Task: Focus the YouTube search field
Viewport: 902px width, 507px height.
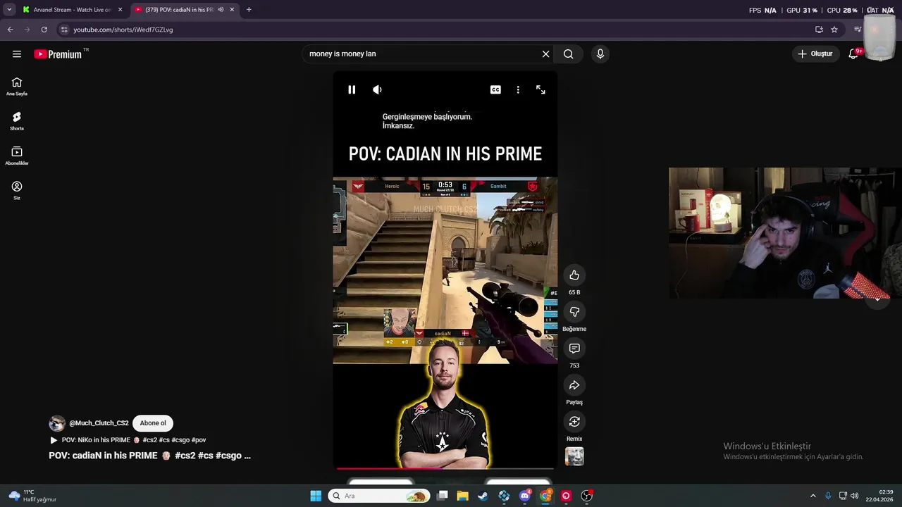Action: pyautogui.click(x=423, y=54)
